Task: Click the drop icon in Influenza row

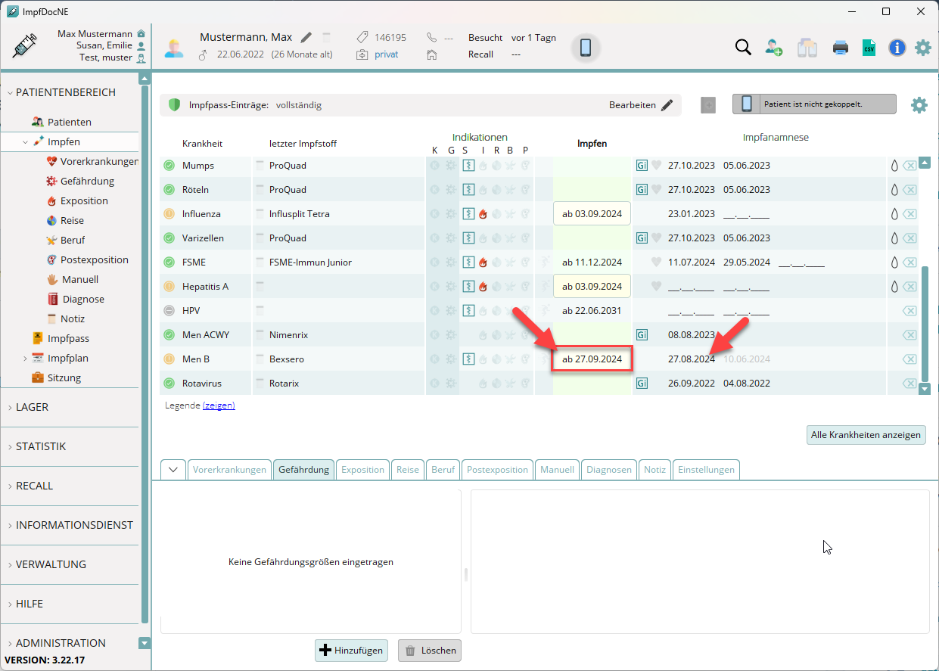Action: point(894,214)
